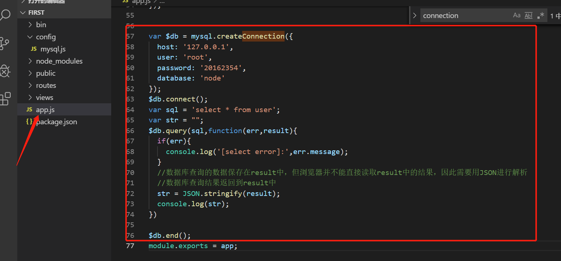The width and height of the screenshot is (561, 261).
Task: Click 'module.exports = app;' on line 77
Action: [193, 246]
